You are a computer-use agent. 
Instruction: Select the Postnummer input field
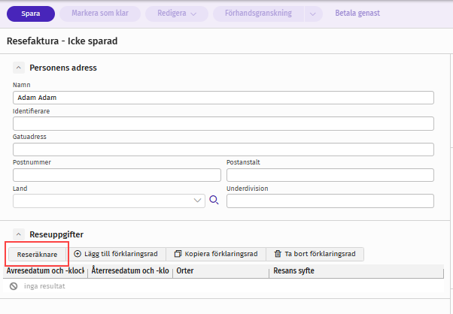pos(117,174)
